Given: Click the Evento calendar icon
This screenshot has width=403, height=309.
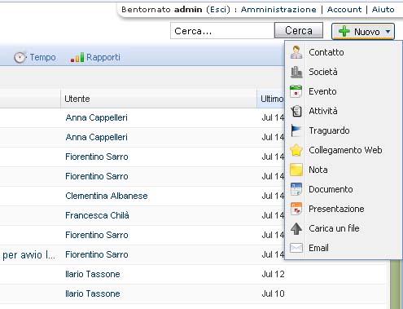Looking at the screenshot, I should coord(296,91).
